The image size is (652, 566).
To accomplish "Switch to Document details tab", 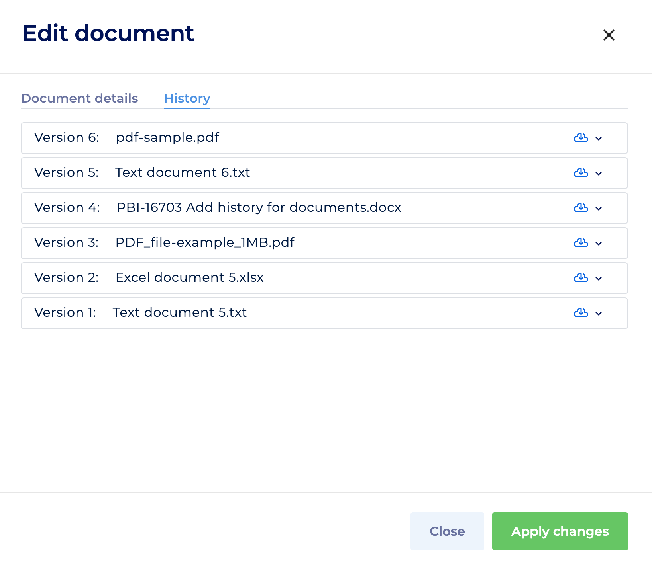I will (79, 98).
